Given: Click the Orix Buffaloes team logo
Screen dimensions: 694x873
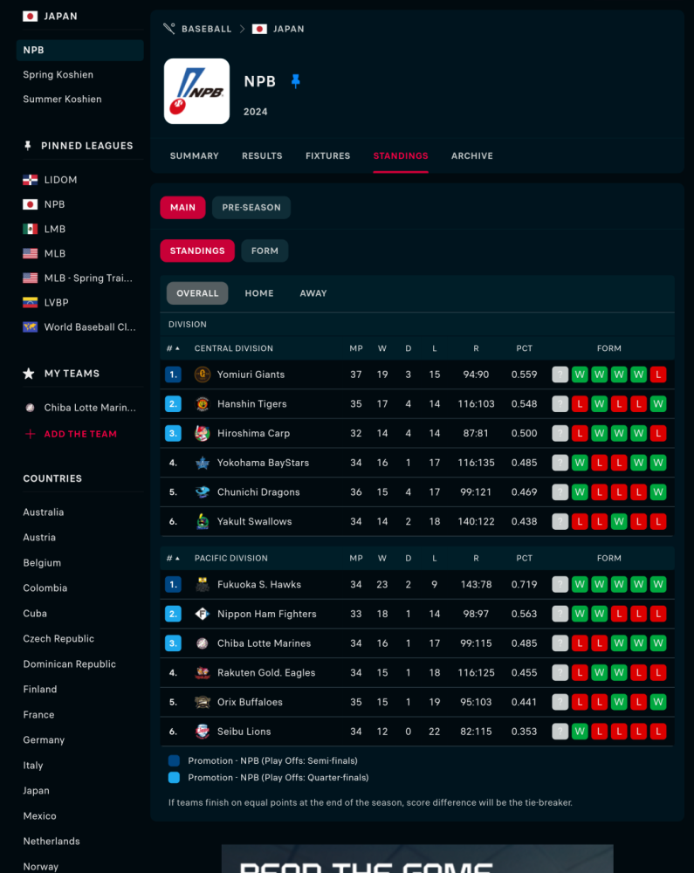Looking at the screenshot, I should 202,702.
